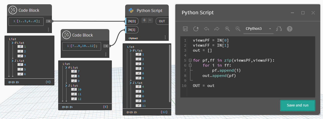Undo the last edit in script editor

(x=206, y=29)
